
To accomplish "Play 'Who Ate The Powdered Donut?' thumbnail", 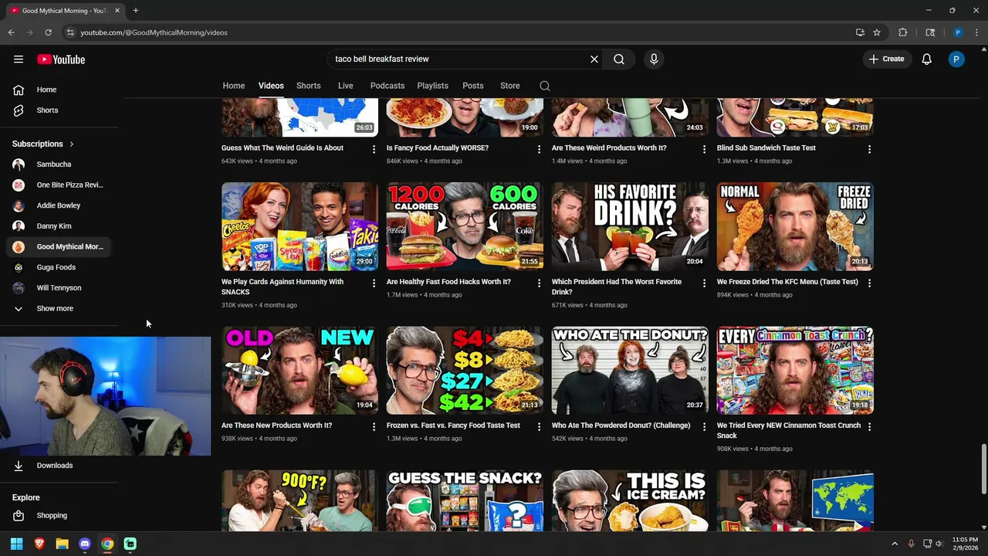I will (630, 370).
